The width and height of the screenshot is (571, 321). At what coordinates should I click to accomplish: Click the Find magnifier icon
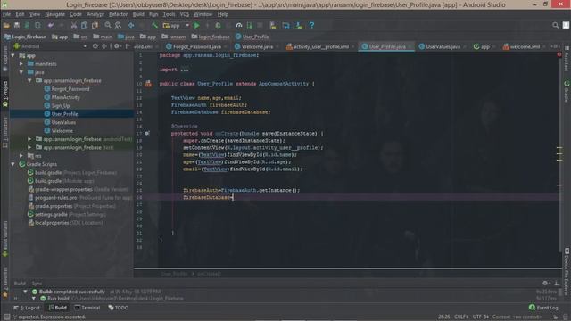tap(108, 26)
